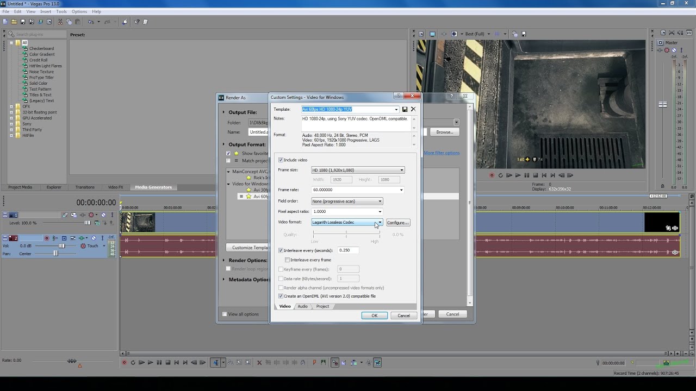The width and height of the screenshot is (696, 391).
Task: Open the File menu
Action: click(5, 11)
